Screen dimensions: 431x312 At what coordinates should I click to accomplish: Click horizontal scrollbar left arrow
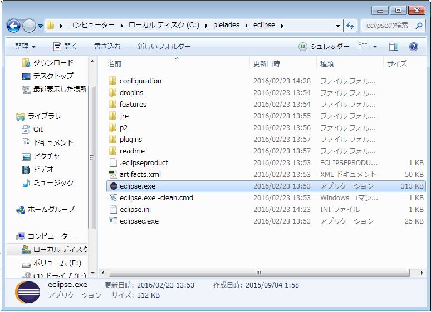tap(103, 273)
